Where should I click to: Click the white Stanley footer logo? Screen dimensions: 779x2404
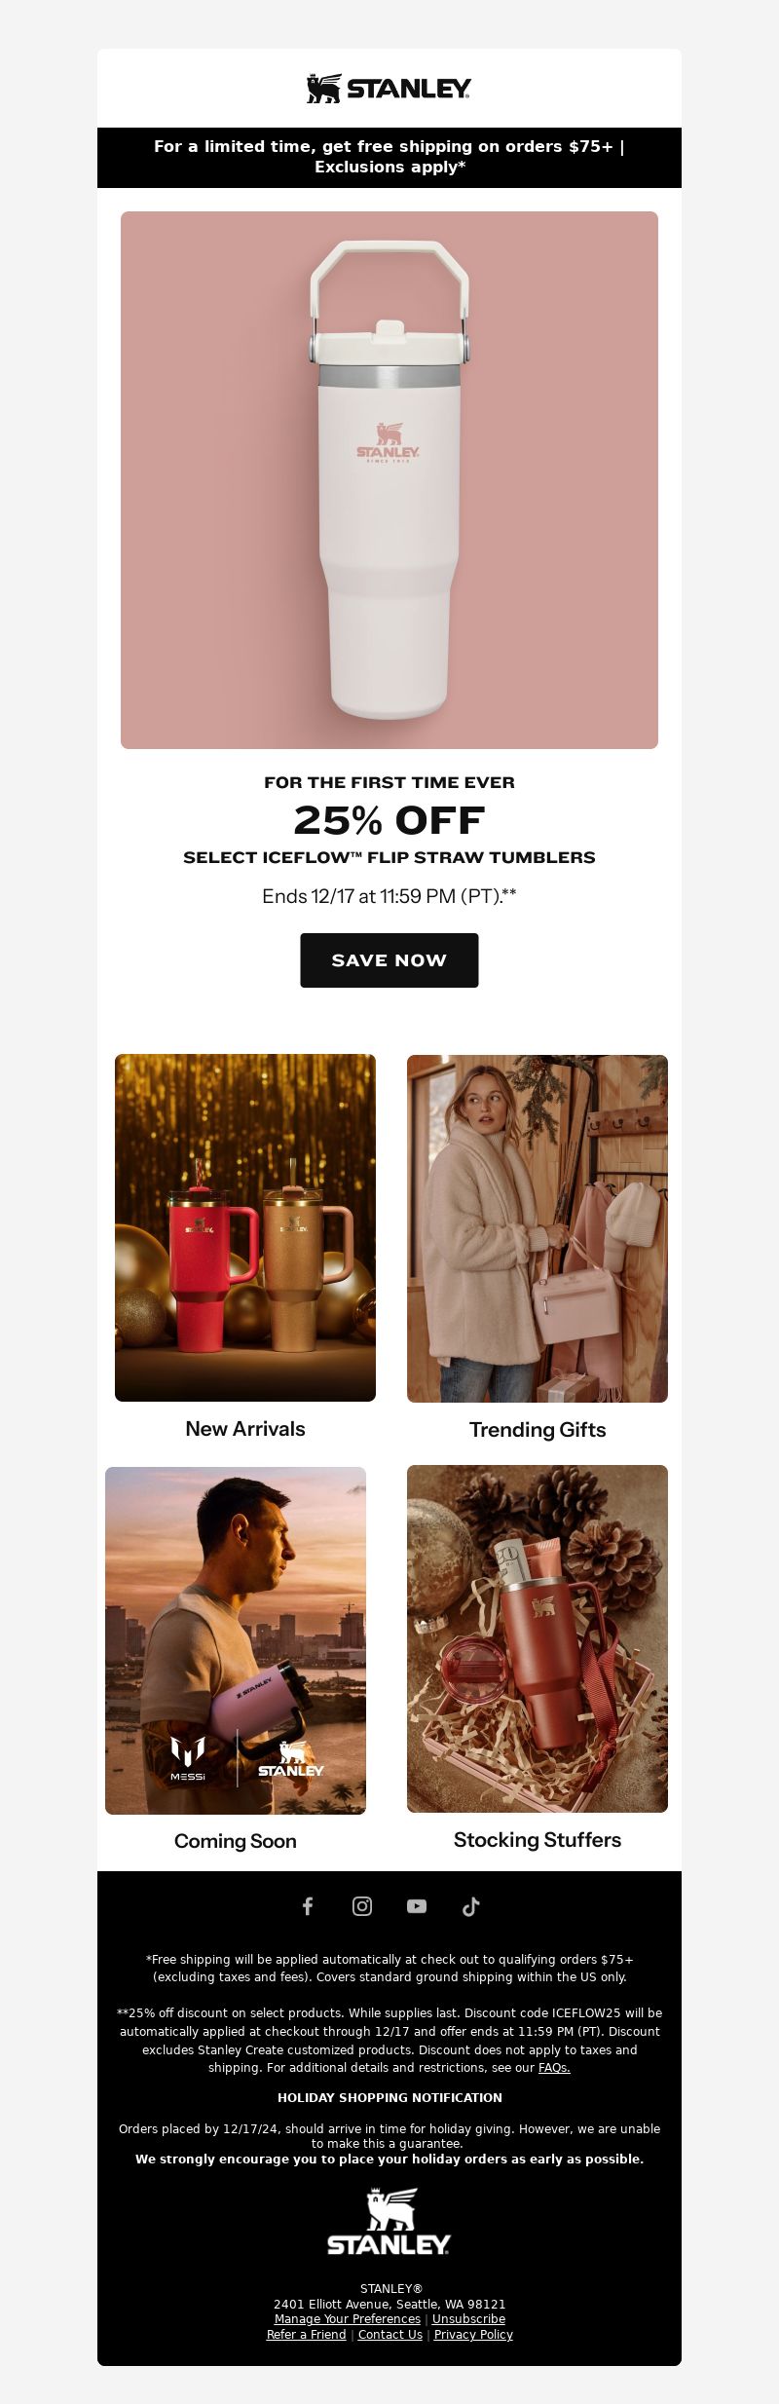[x=389, y=2222]
